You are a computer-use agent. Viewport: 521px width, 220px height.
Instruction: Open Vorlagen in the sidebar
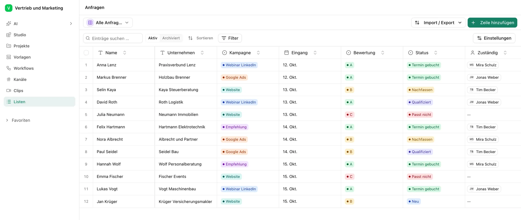[39, 57]
